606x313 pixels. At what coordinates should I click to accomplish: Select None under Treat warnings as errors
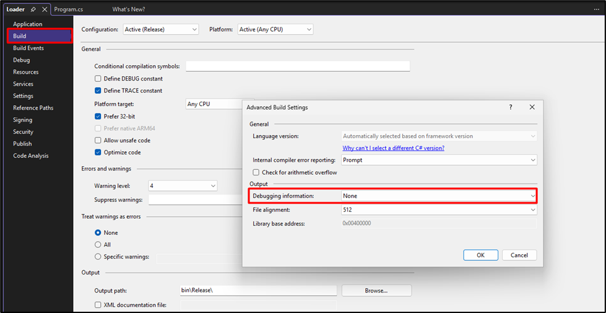click(x=98, y=232)
